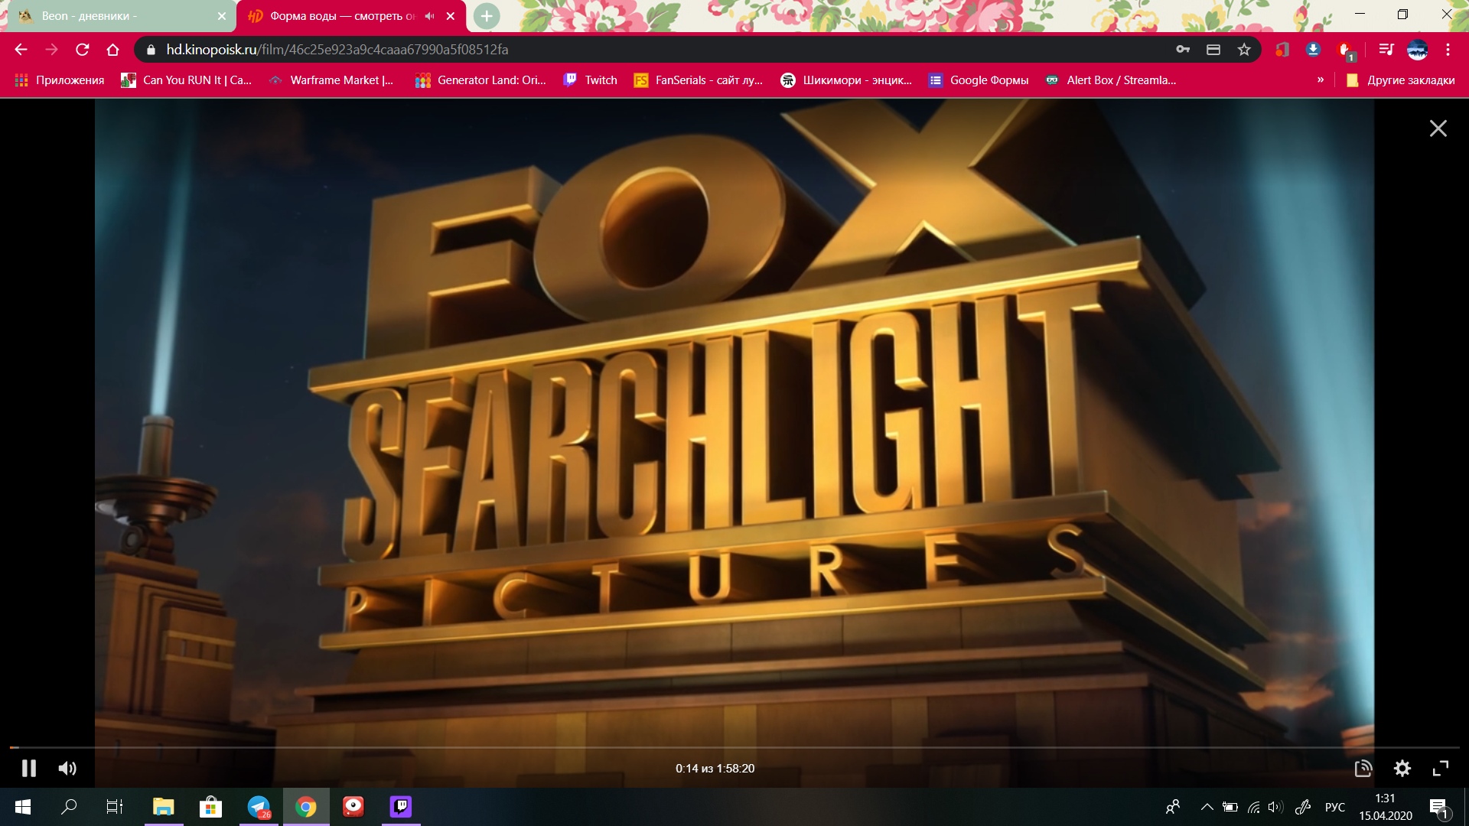This screenshot has height=826, width=1469.
Task: Pause the video playback
Action: pos(29,768)
